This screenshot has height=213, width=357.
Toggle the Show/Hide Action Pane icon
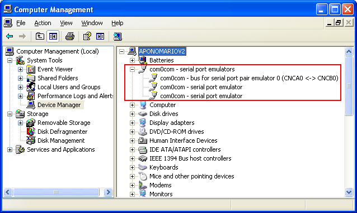point(100,36)
